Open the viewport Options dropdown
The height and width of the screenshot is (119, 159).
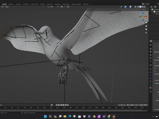pos(144,10)
